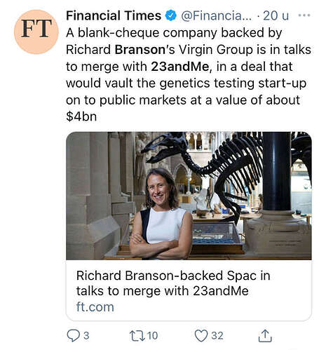Follow the ft.com link
Screen dimensions: 326x350
coord(95,307)
